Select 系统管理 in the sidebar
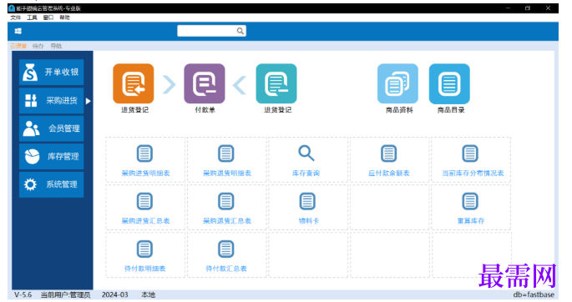 click(x=52, y=184)
